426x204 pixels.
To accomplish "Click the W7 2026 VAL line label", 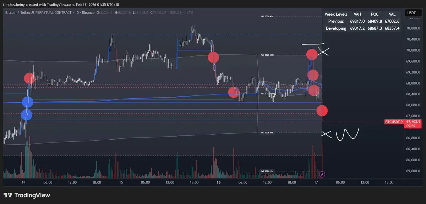I will (267, 133).
